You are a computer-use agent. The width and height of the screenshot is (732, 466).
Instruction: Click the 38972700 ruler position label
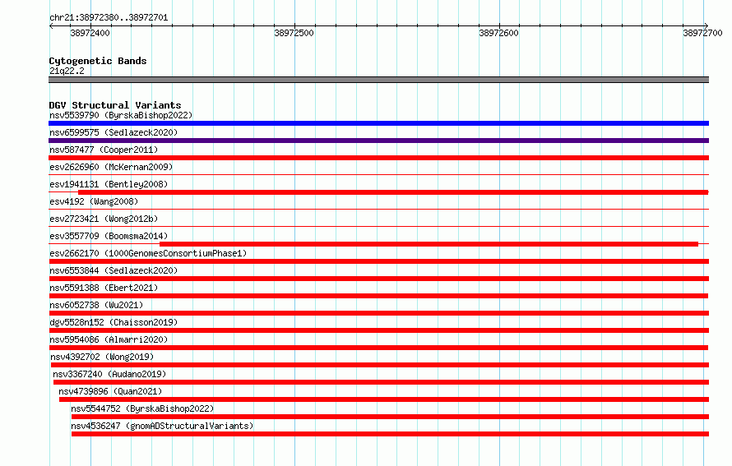coord(702,33)
